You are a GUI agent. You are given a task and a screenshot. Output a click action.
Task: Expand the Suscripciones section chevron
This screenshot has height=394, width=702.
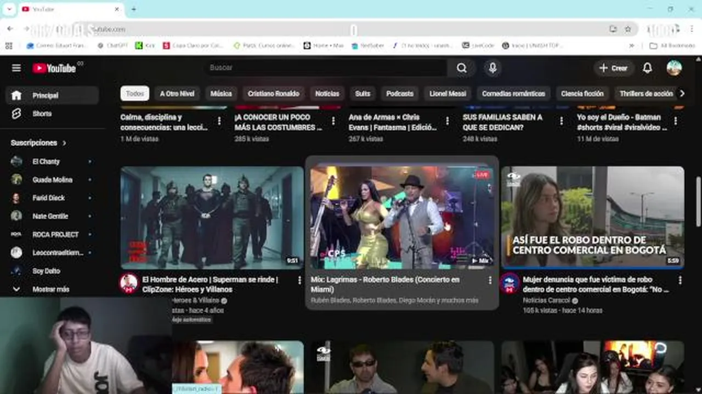tap(64, 143)
